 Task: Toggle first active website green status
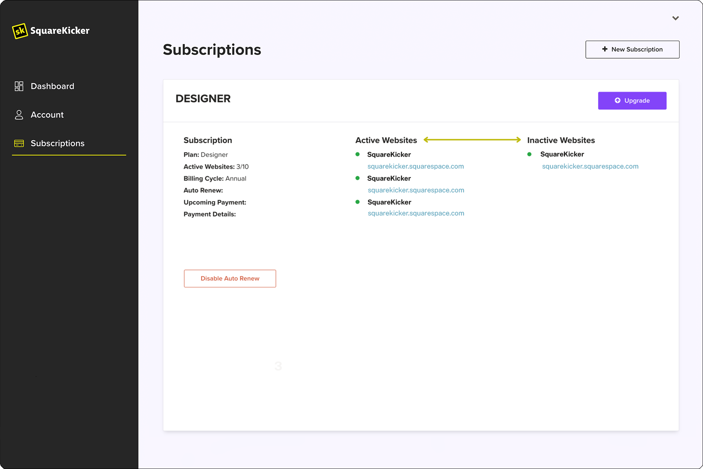358,154
